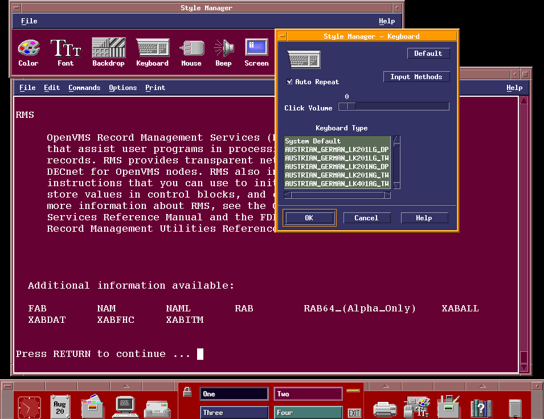
Task: Open window menu of Style Manager window
Action: pyautogui.click(x=16, y=7)
